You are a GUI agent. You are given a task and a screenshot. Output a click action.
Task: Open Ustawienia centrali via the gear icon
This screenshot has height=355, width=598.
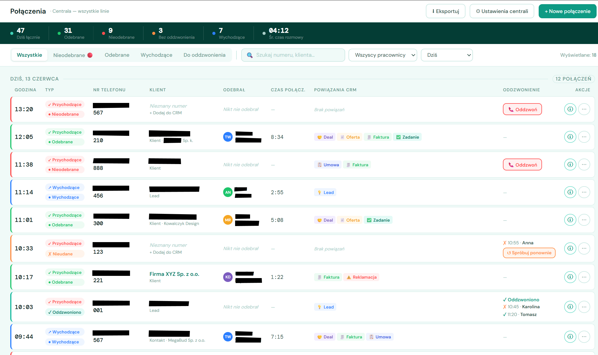(x=478, y=11)
